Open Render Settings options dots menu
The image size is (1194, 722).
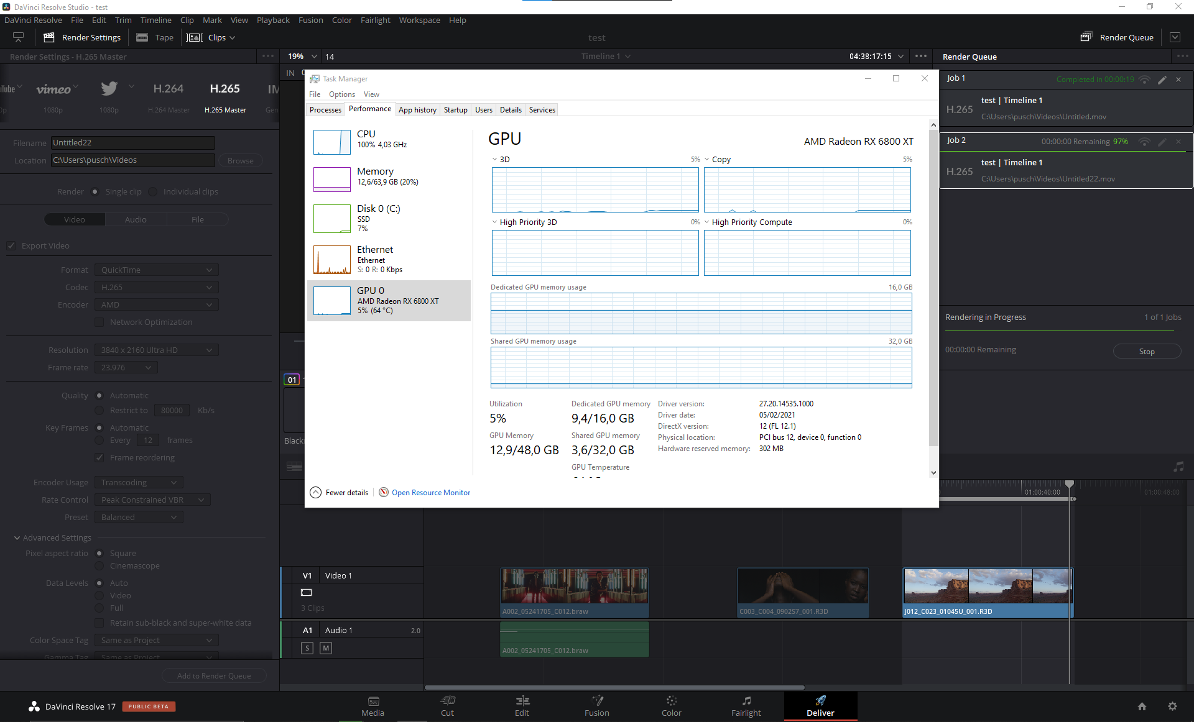tap(268, 56)
